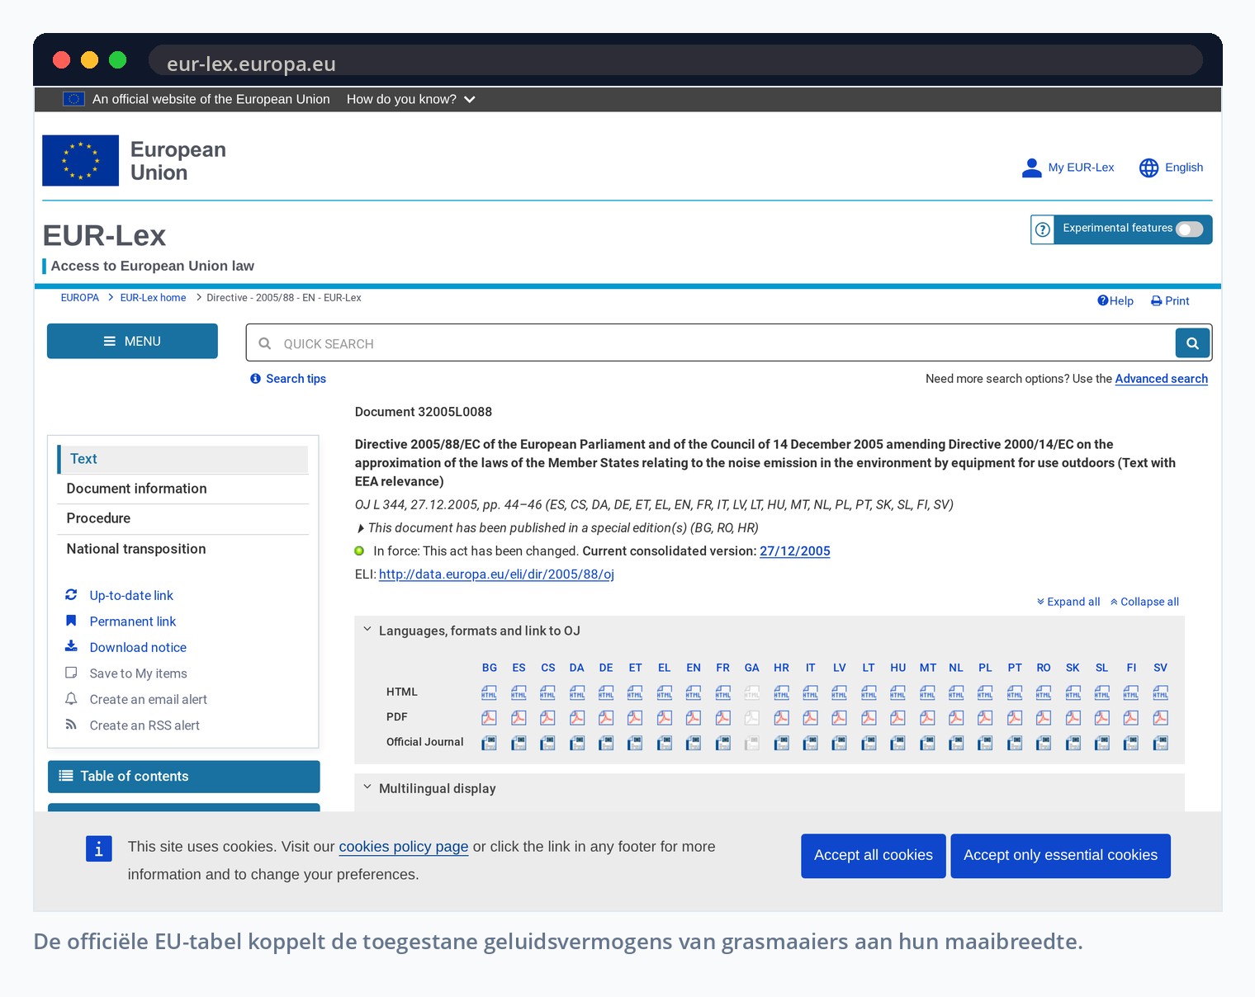This screenshot has width=1255, height=997.
Task: Open the HTML version in BG
Action: tap(490, 692)
